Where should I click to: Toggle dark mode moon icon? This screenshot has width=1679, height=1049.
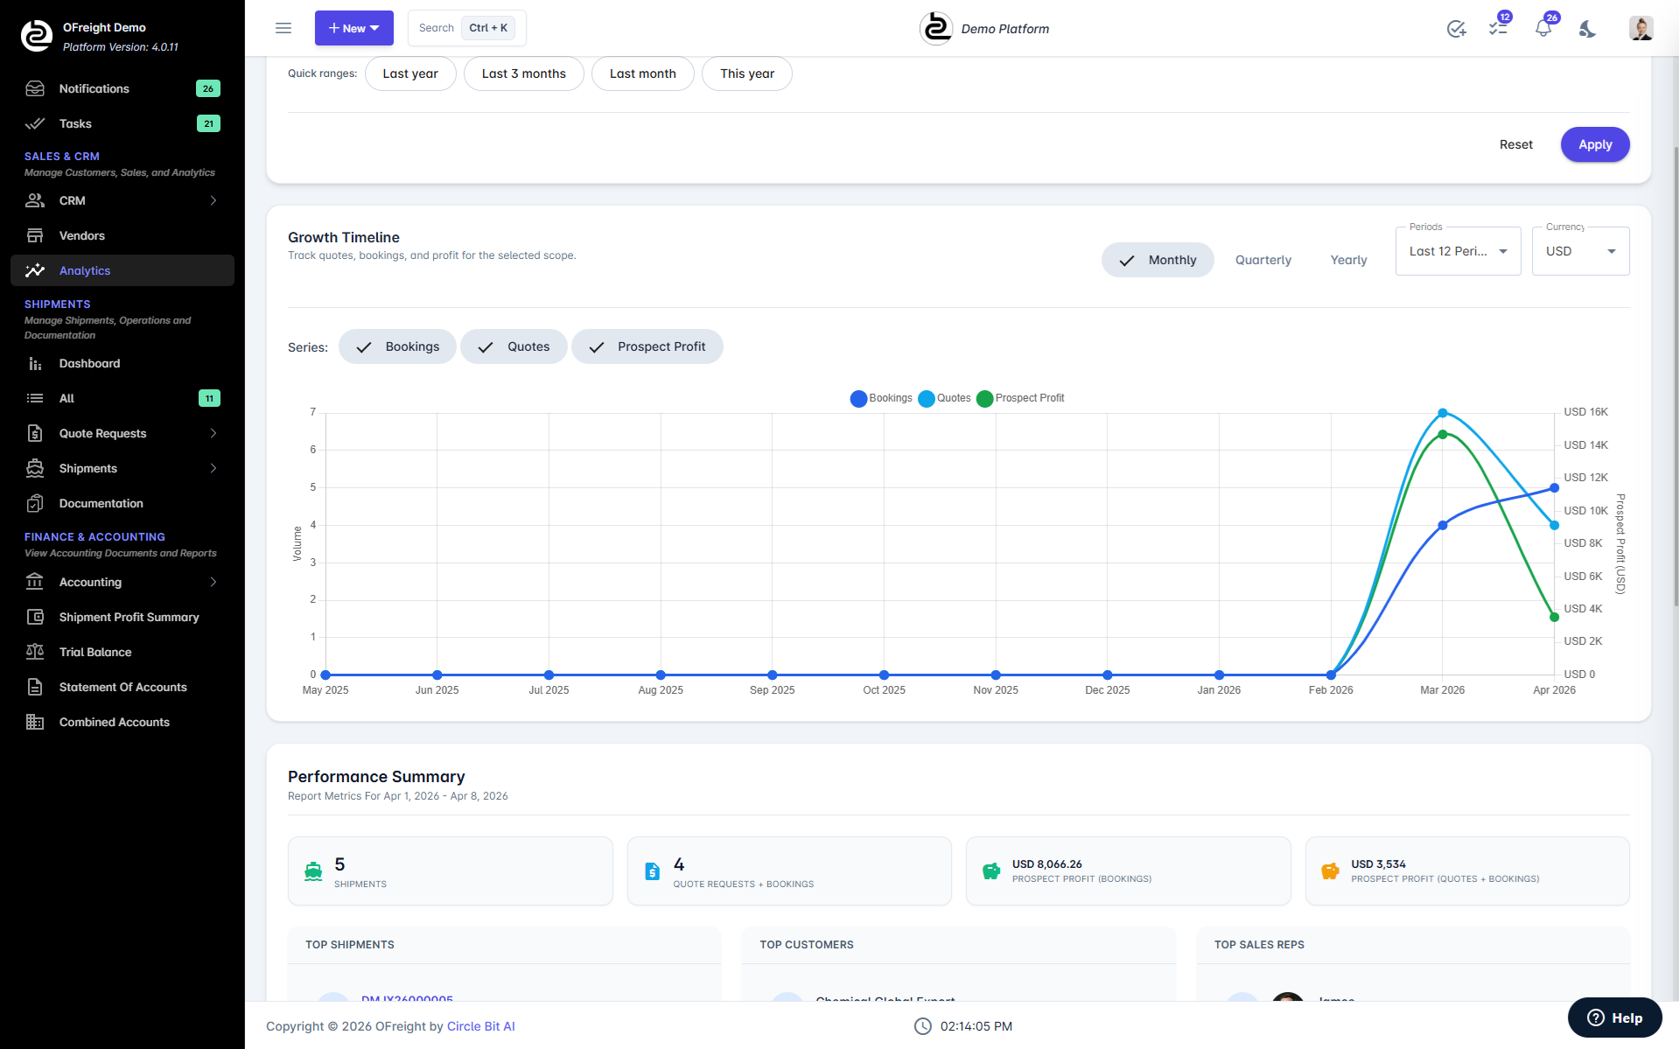pyautogui.click(x=1587, y=29)
